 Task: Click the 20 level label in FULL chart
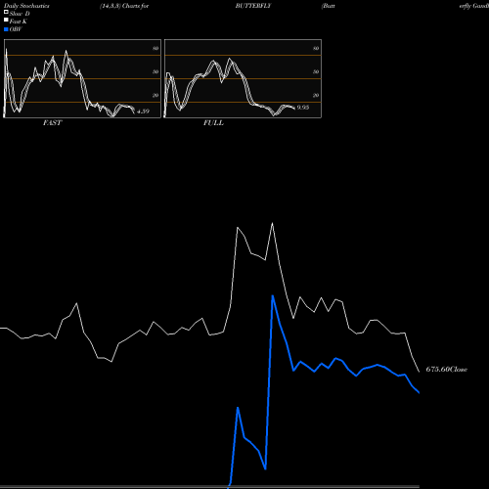[316, 95]
